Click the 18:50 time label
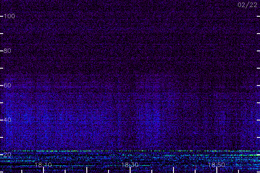This screenshot has width=260, height=173. (x=217, y=165)
